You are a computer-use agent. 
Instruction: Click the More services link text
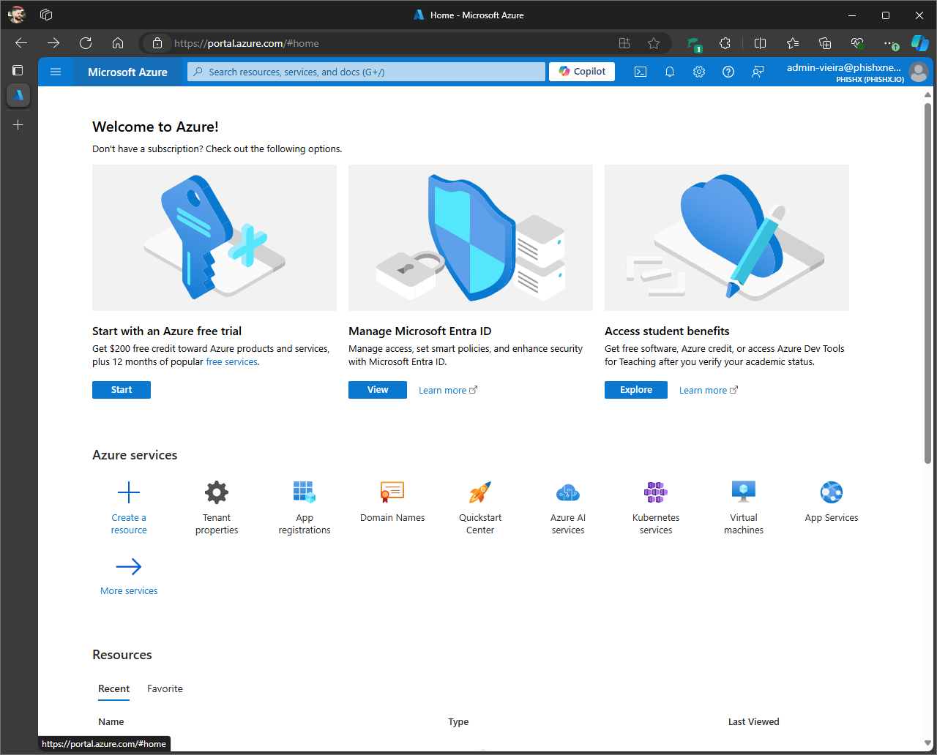pos(129,590)
